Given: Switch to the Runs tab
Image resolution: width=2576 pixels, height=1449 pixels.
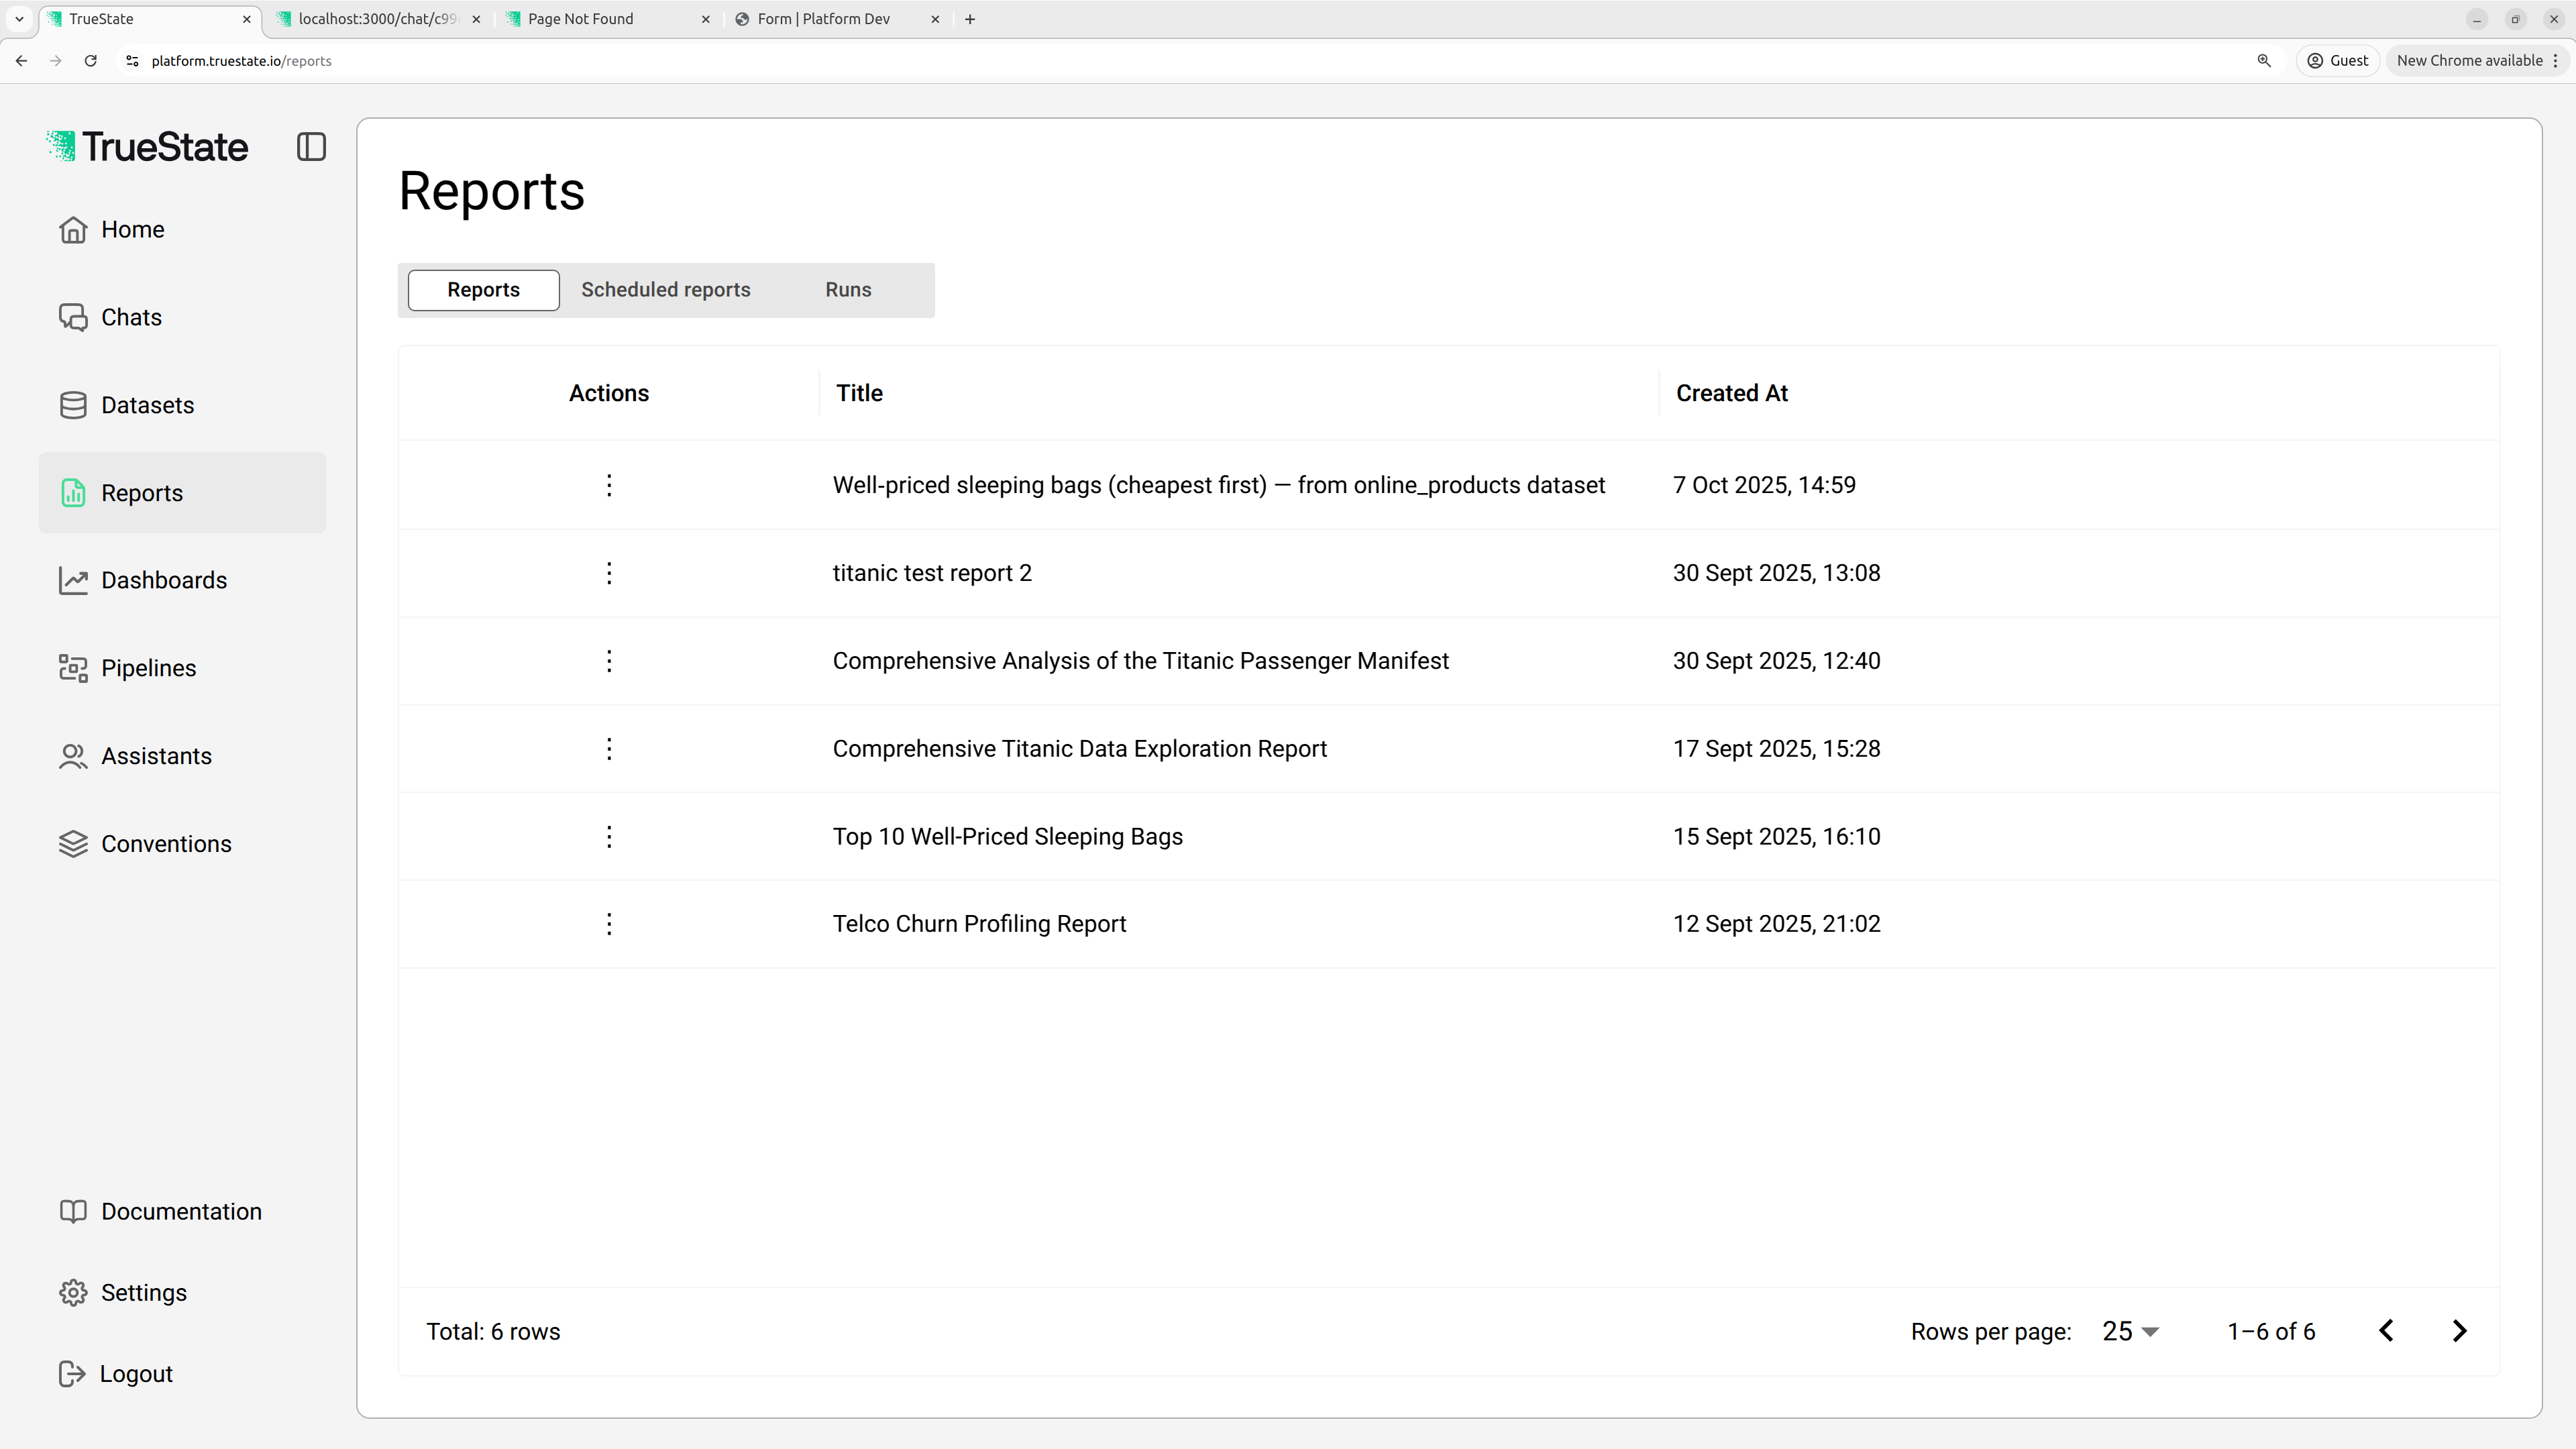Looking at the screenshot, I should pos(848,290).
